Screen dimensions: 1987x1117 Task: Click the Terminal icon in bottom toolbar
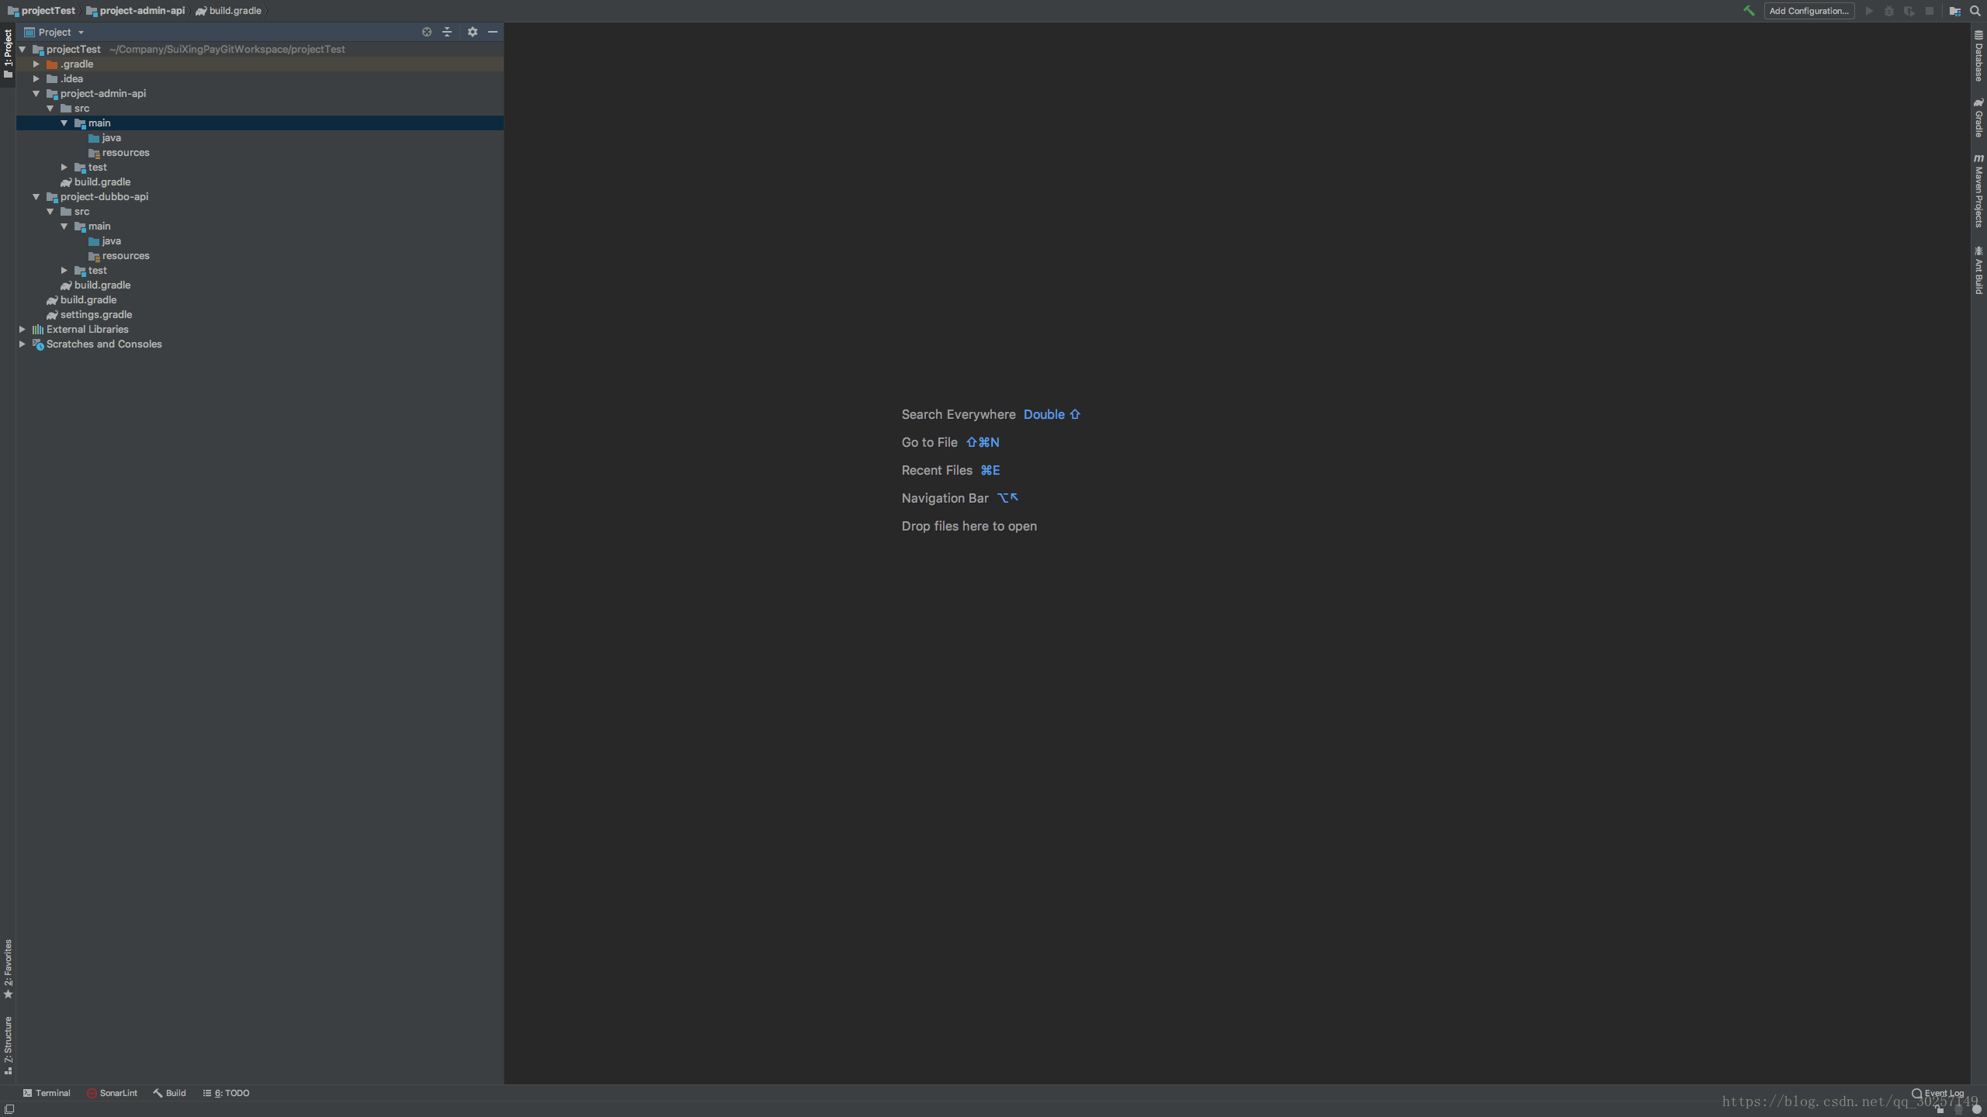click(x=47, y=1092)
